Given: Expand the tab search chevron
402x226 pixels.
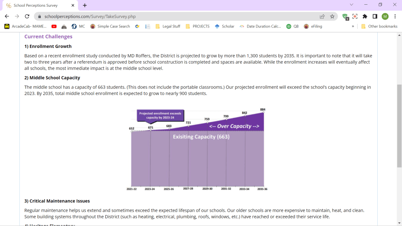Looking at the screenshot, I should pos(351,5).
